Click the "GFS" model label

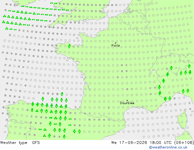[36, 143]
